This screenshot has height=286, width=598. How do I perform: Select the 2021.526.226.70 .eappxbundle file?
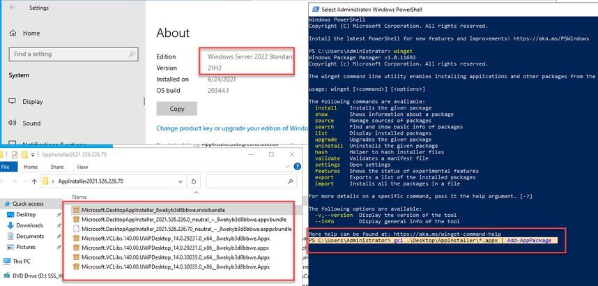pos(187,229)
